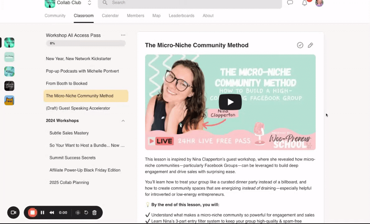Restart the recording using the loop icon
370x224 pixels.
(86, 212)
